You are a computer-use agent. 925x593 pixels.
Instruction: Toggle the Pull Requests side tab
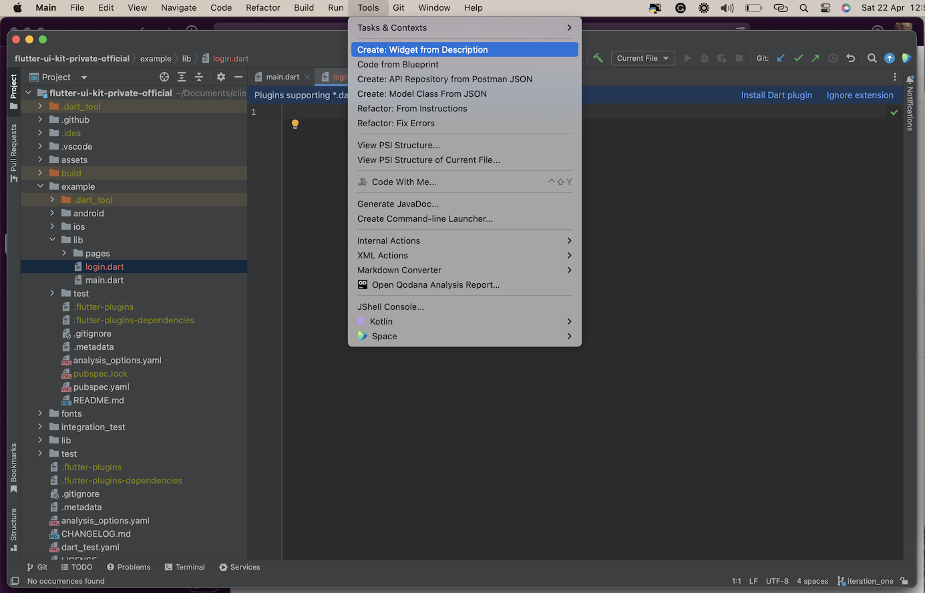click(13, 153)
